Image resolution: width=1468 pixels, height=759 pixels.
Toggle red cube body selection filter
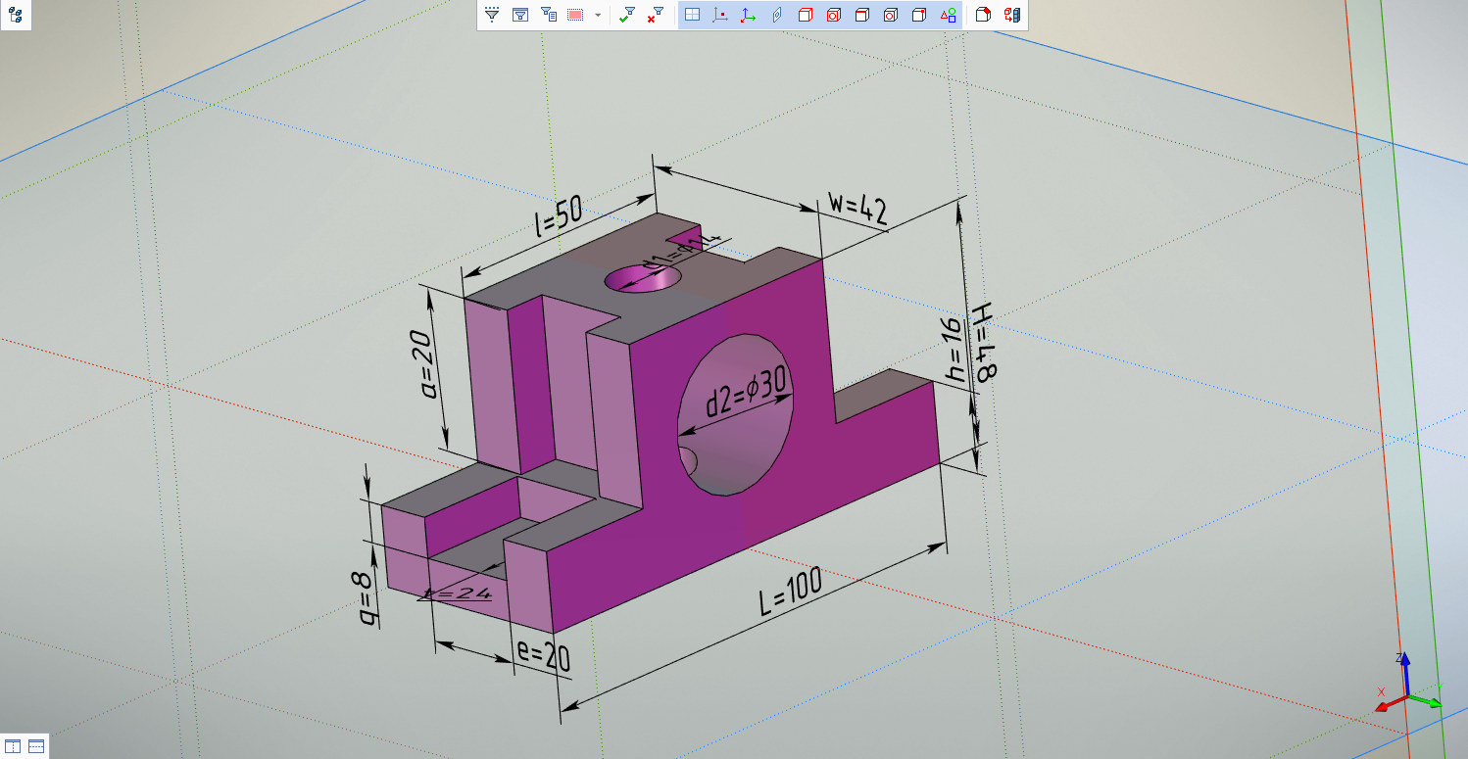pyautogui.click(x=806, y=15)
